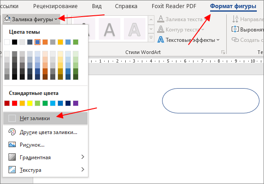Open the View tab

click(97, 6)
